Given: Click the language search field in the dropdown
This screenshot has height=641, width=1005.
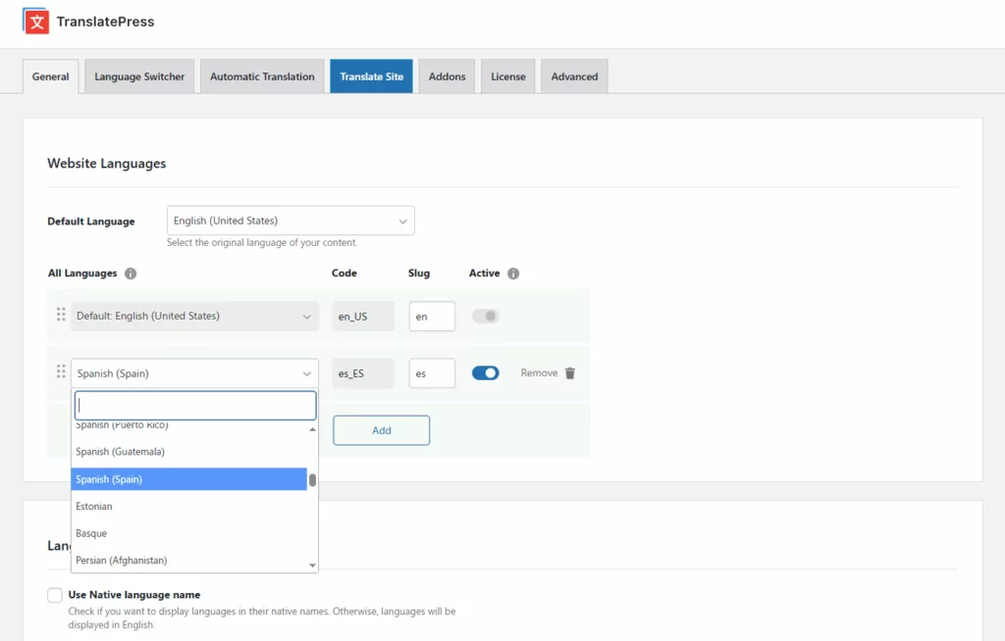Looking at the screenshot, I should coord(195,405).
